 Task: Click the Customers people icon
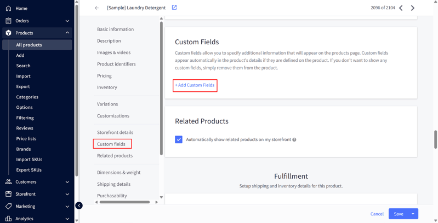pos(8,182)
